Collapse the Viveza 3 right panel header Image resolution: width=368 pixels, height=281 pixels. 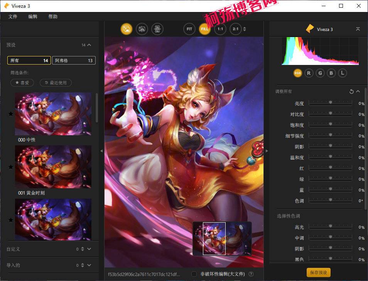358,29
